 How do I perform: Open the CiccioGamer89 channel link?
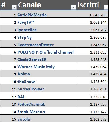click(32, 60)
